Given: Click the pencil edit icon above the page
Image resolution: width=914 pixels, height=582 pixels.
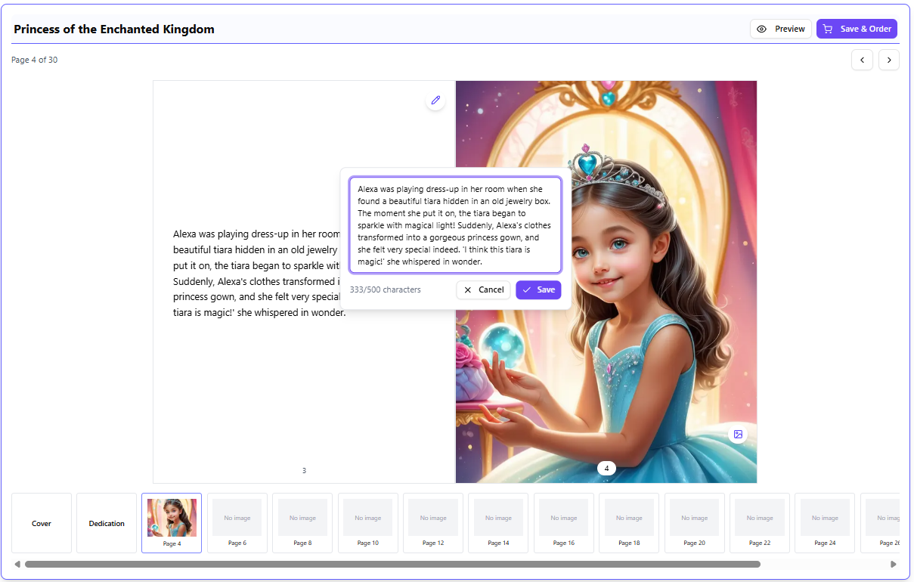Looking at the screenshot, I should click(435, 100).
